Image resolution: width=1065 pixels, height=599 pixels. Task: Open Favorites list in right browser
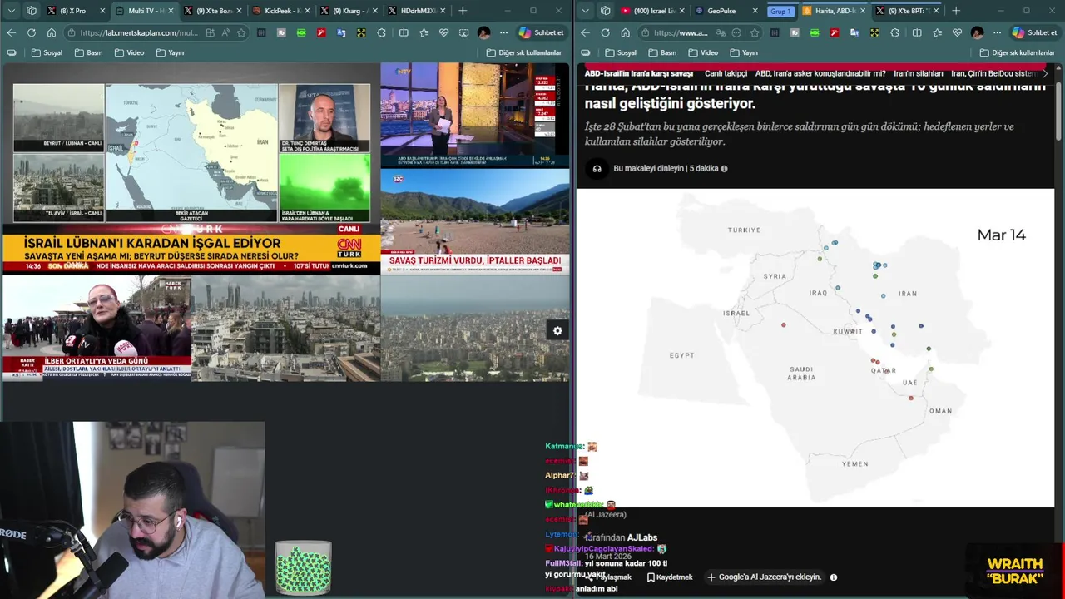coord(937,32)
